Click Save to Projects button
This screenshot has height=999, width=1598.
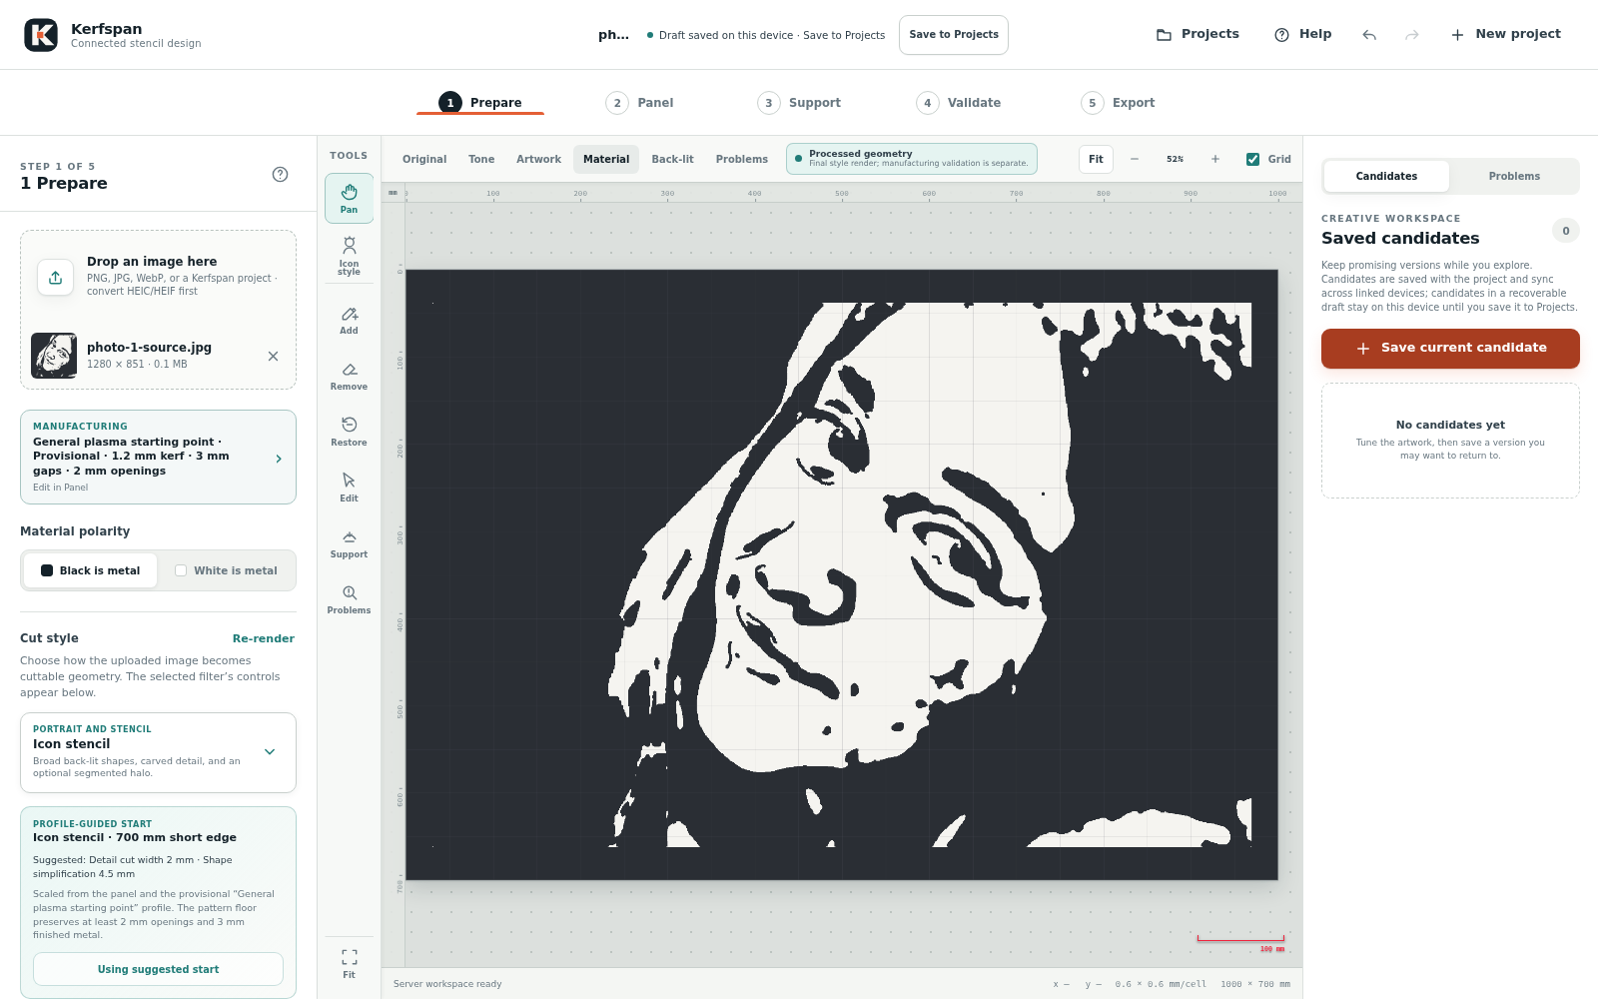click(954, 35)
